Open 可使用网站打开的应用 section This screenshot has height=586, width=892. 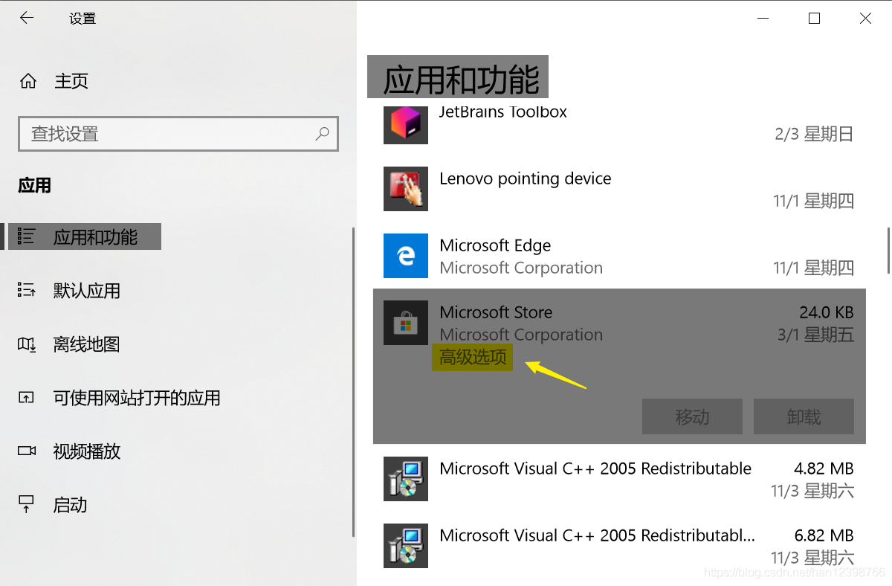[137, 398]
